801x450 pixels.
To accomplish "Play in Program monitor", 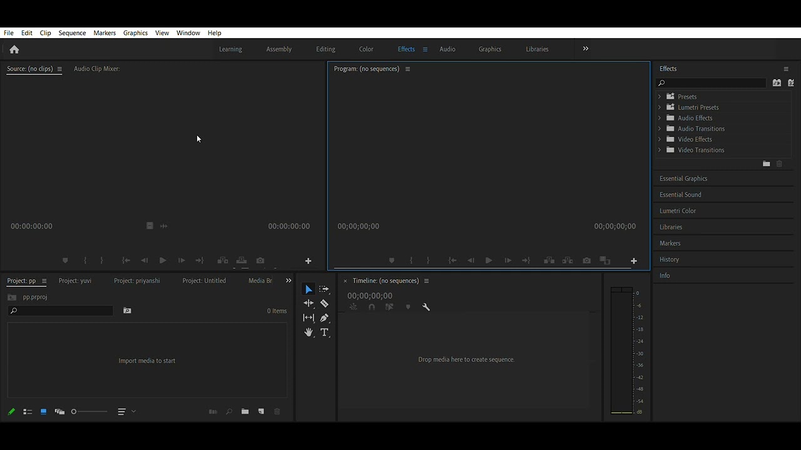I will (x=488, y=261).
